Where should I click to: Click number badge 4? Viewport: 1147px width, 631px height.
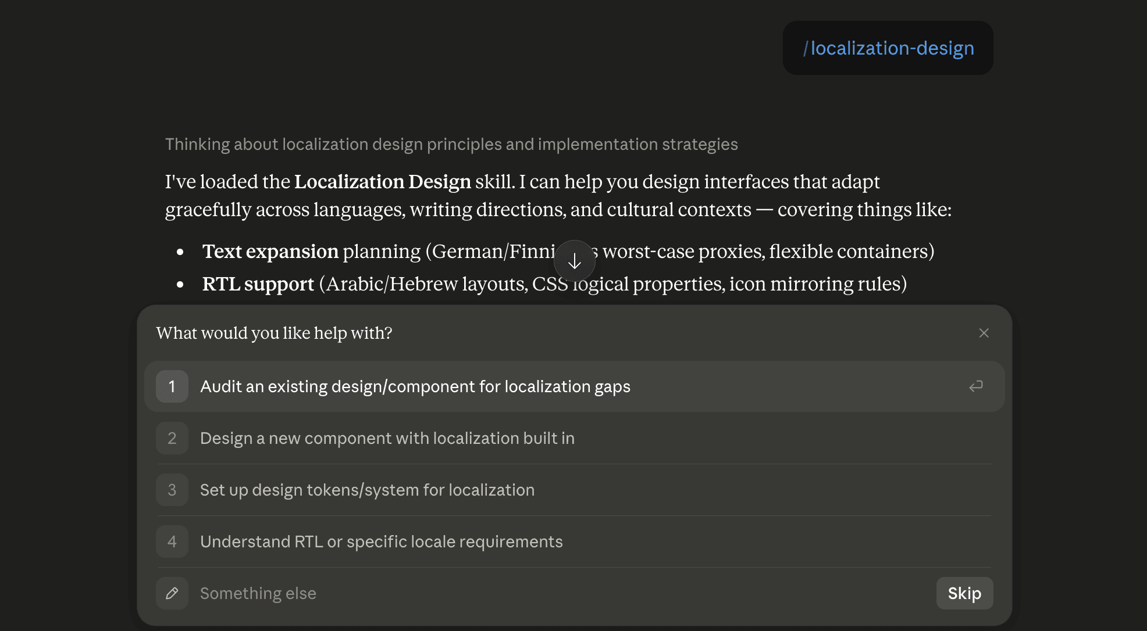coord(172,542)
